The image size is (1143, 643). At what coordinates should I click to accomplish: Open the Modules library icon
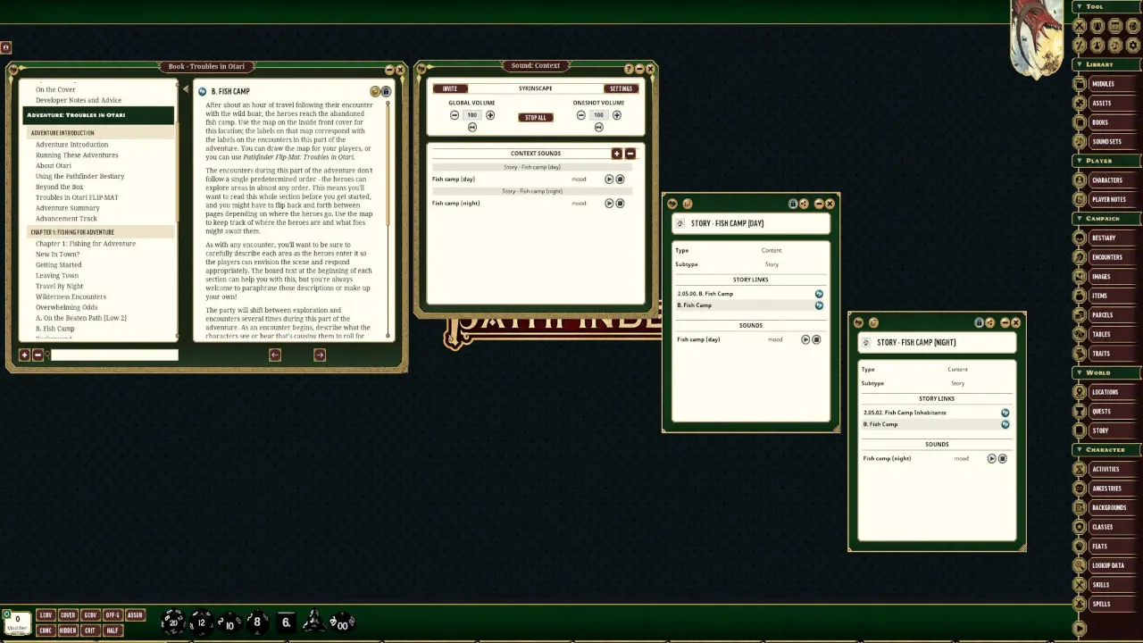[1080, 84]
